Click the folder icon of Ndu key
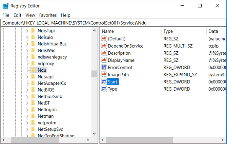 (33, 70)
